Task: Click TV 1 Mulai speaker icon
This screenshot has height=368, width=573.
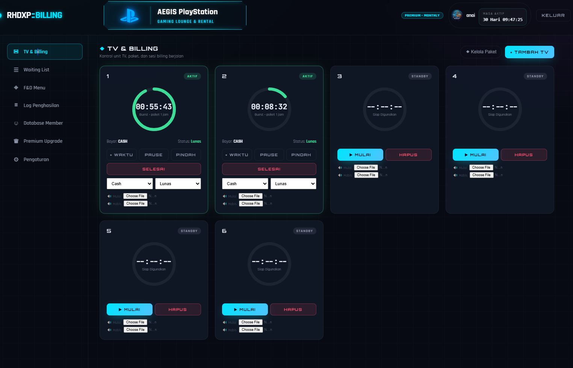Action: tap(109, 196)
